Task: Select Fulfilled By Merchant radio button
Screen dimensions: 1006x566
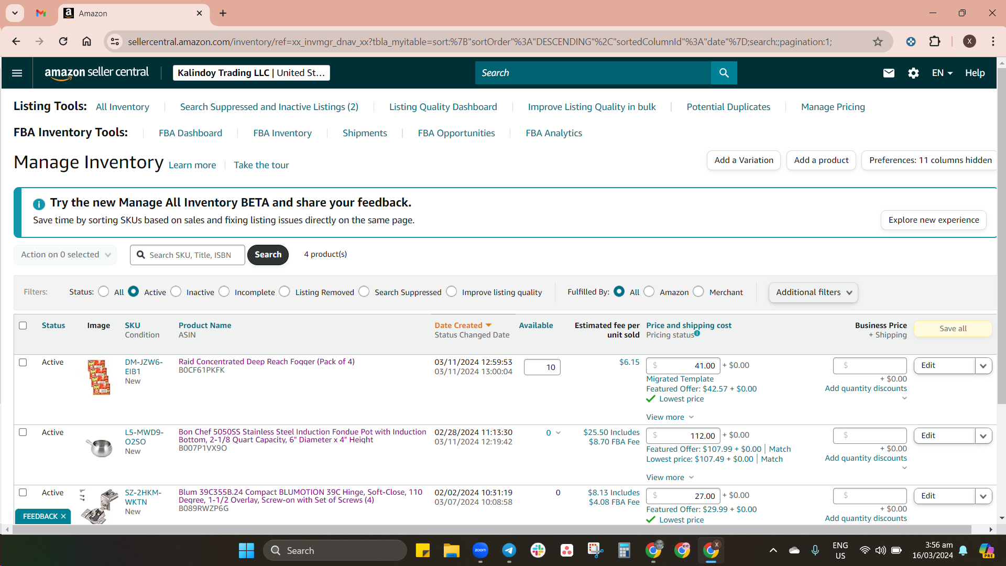Action: pos(698,291)
